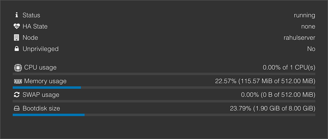Viewport: 328px width, 139px height.
Task: Click the HA State 'none' value
Action: click(308, 27)
